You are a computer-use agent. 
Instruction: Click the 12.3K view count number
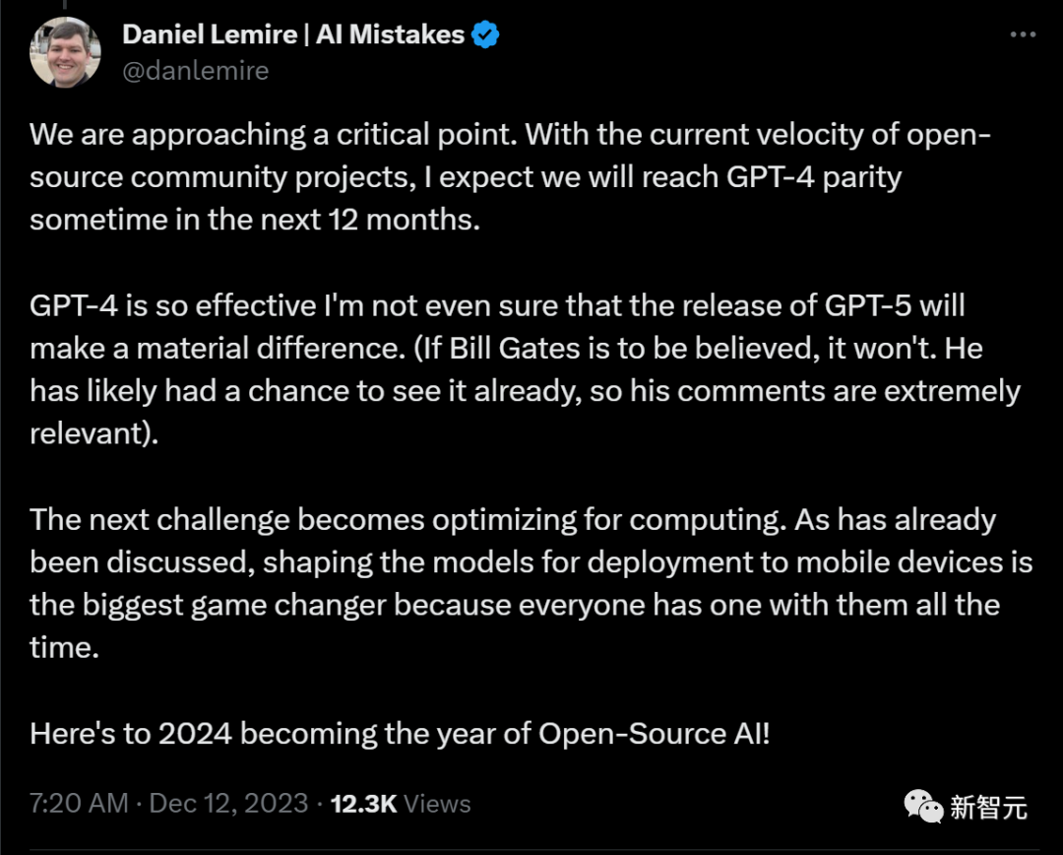[x=363, y=803]
